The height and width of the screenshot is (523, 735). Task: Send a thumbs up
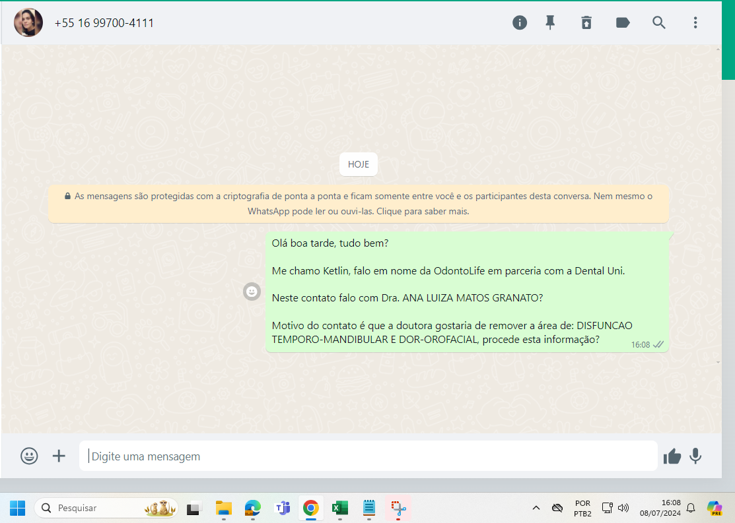(x=672, y=456)
